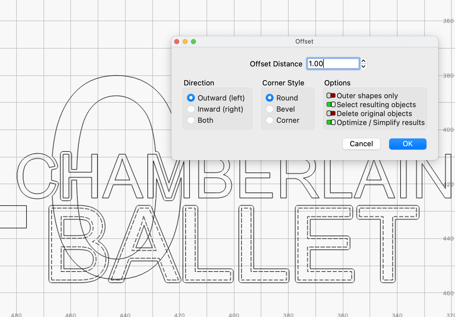Pick Corner corner style option
Screen dimensions: 455x317
tap(270, 120)
